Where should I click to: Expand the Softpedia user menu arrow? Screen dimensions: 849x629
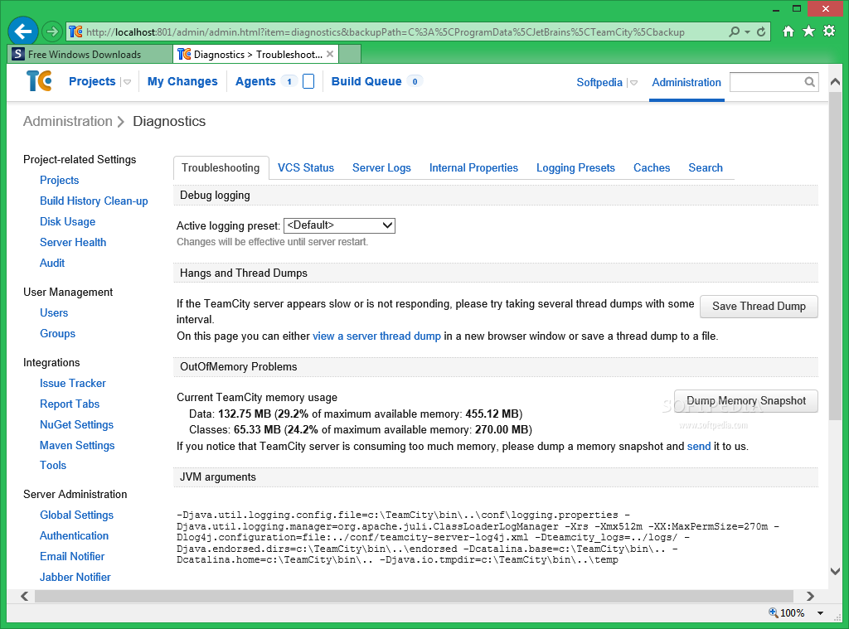pyautogui.click(x=633, y=83)
